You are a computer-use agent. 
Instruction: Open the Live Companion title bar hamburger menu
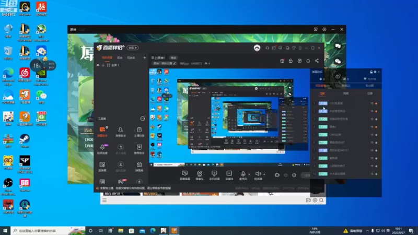[300, 48]
